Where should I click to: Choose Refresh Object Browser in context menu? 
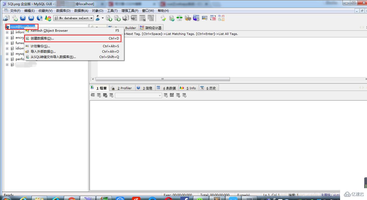(x=74, y=31)
